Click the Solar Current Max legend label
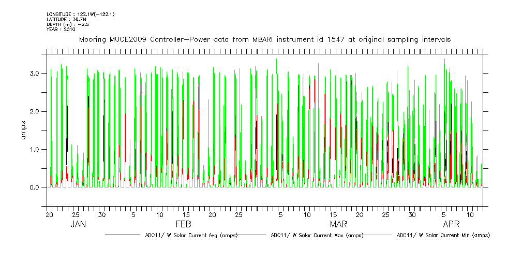 [x=317, y=235]
